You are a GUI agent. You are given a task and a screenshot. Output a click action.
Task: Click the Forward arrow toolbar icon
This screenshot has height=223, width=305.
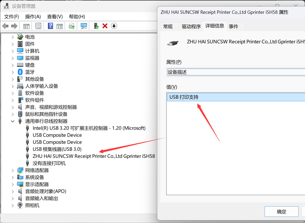pos(14,26)
